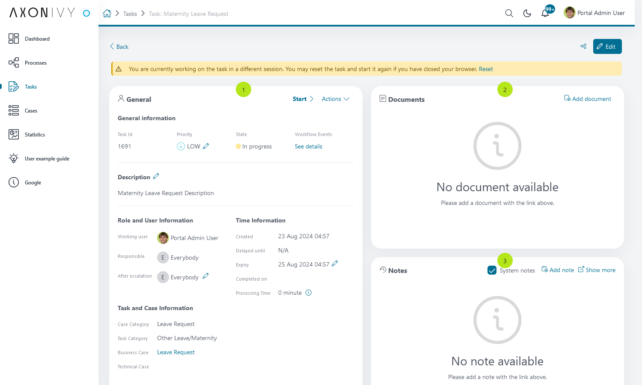Open notifications bell icon
The width and height of the screenshot is (642, 385).
(545, 13)
